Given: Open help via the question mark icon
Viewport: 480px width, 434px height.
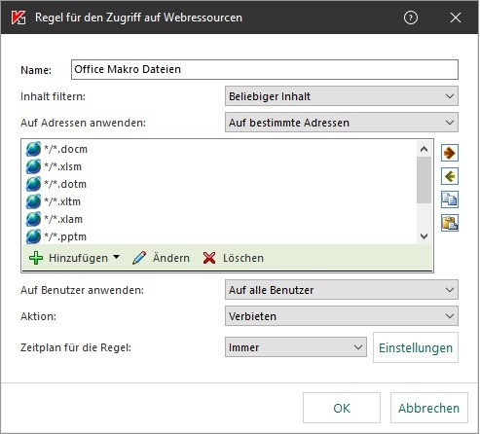Looking at the screenshot, I should coord(411,18).
